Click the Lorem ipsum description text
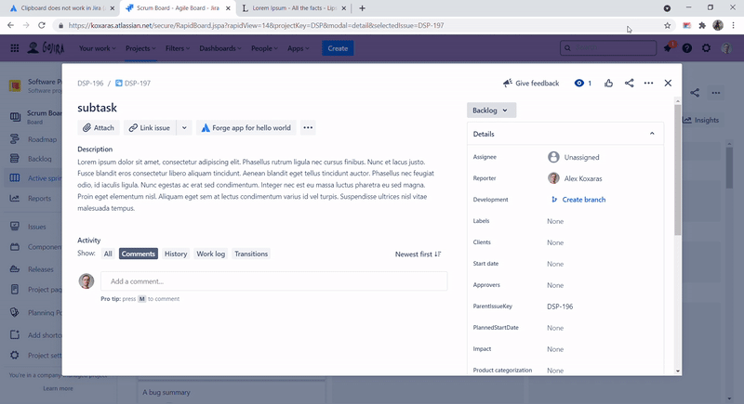 [257, 185]
